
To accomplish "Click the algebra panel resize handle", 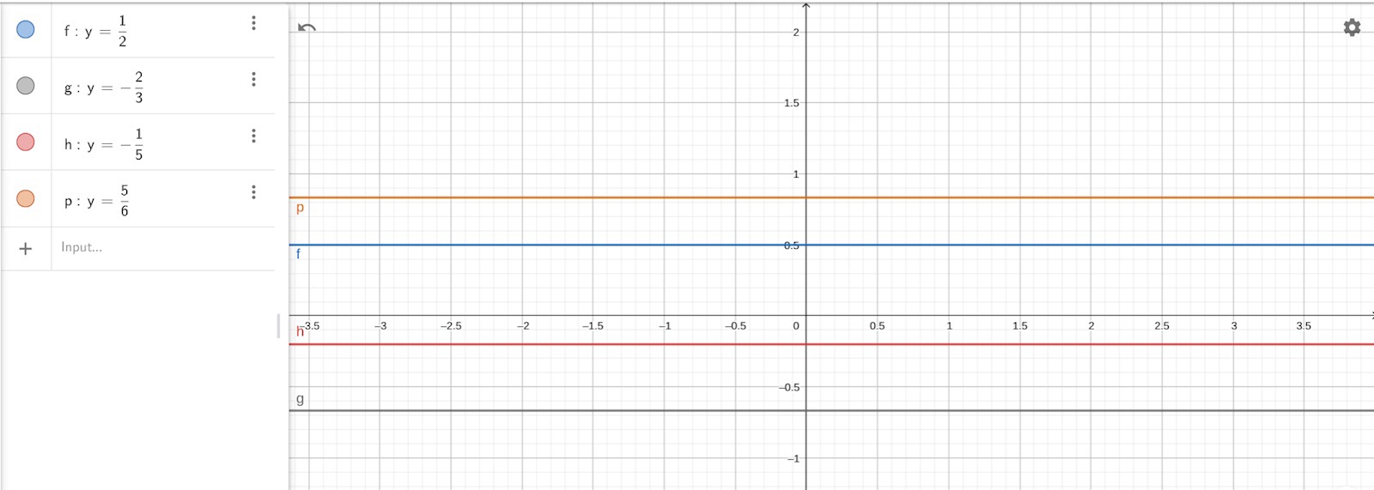I will pos(278,326).
